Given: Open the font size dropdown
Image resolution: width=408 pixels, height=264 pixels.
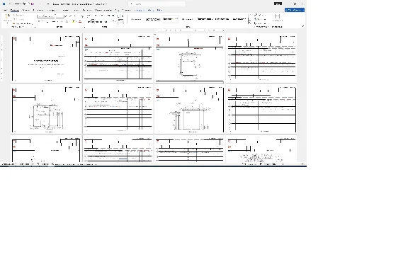Looking at the screenshot, I should click(60, 16).
